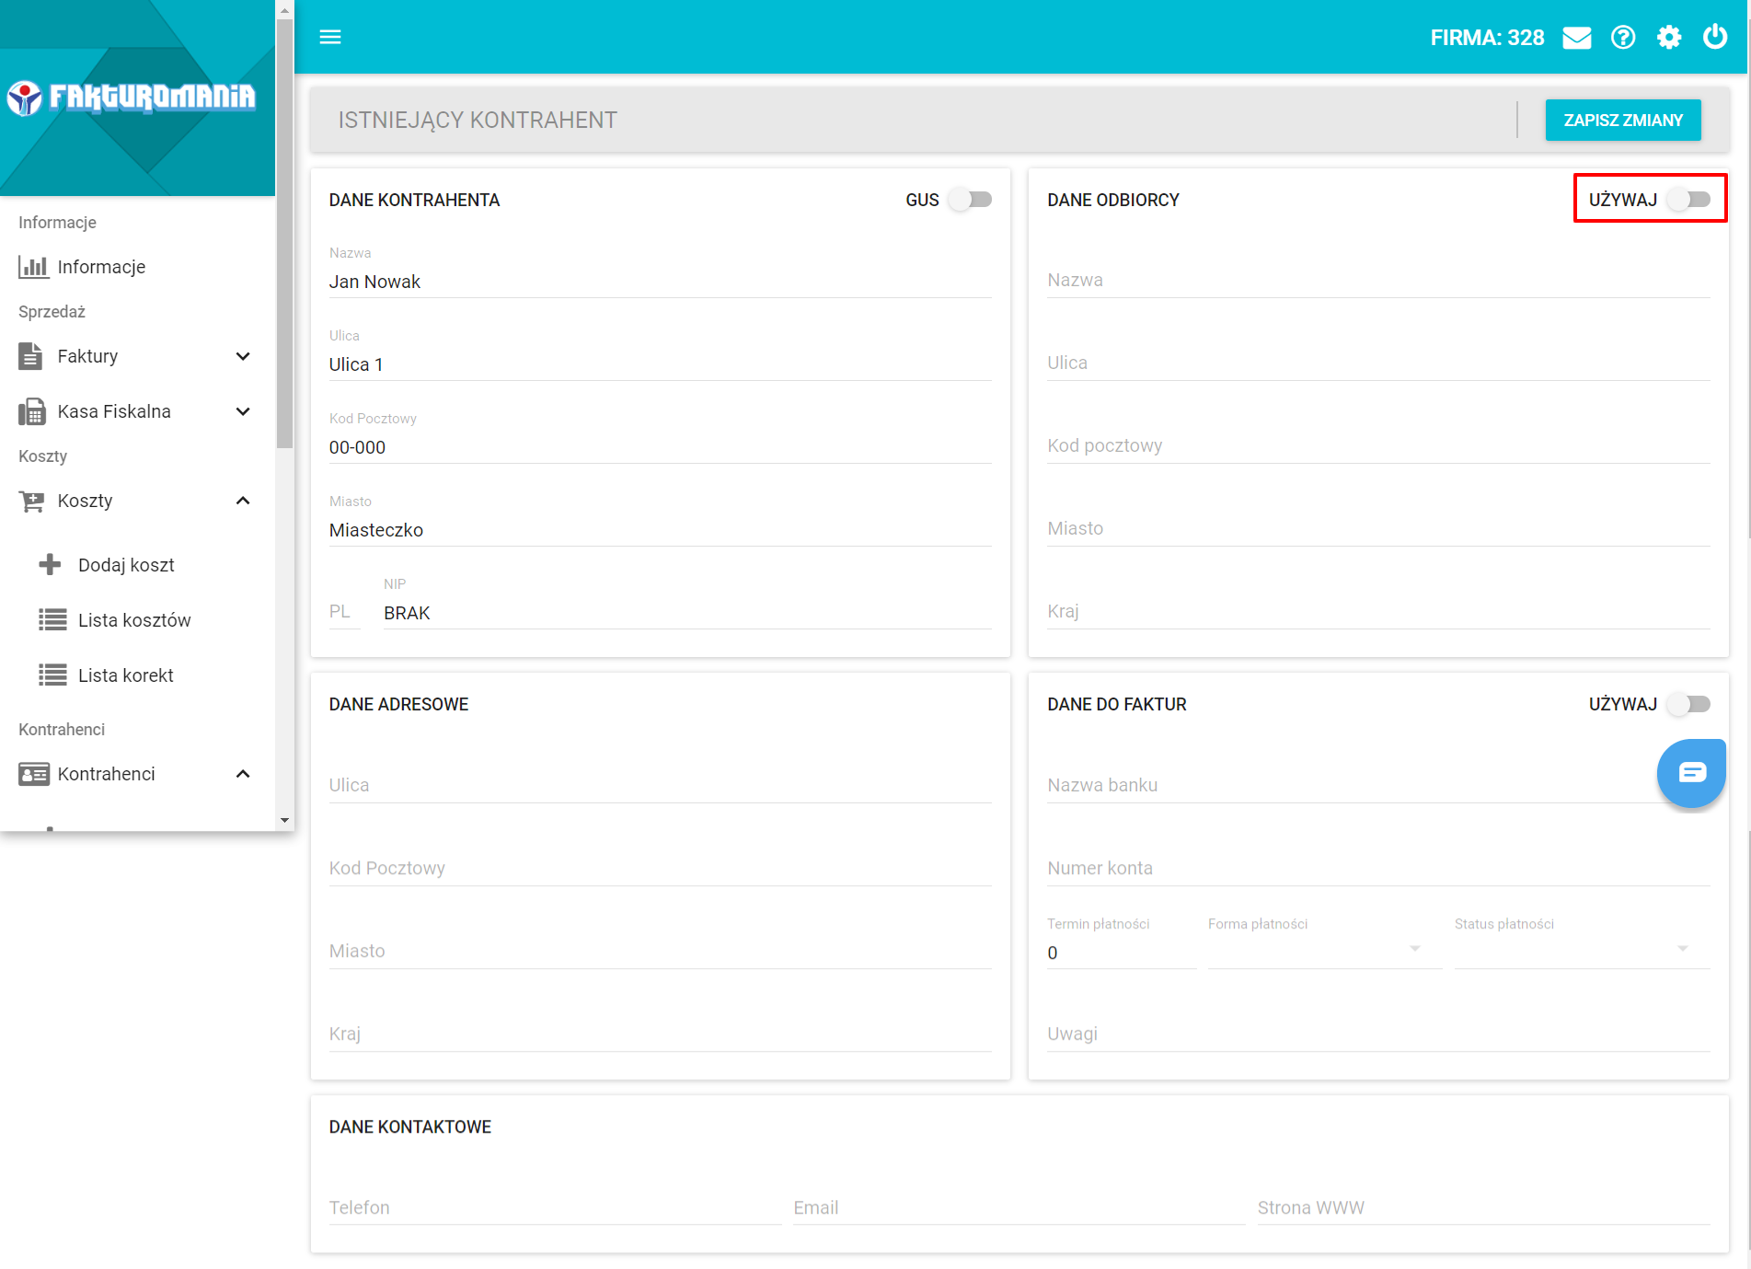Image resolution: width=1751 pixels, height=1269 pixels.
Task: Enable the Używaj switch in Dane Odbiorcy
Action: point(1689,200)
